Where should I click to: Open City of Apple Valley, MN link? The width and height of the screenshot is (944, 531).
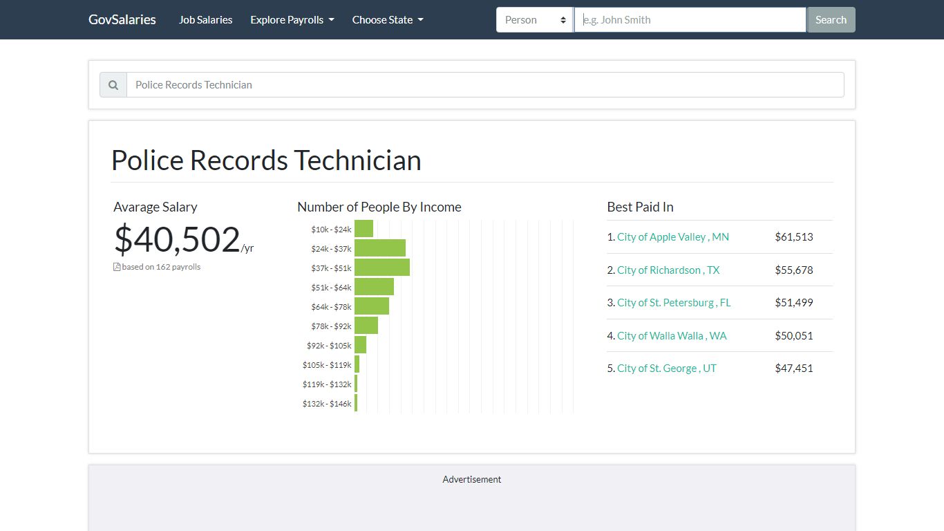(673, 236)
